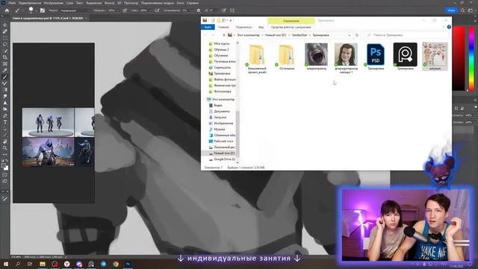The height and width of the screenshot is (269, 478).
Task: Pick a red shade in color field
Action: coord(459,58)
